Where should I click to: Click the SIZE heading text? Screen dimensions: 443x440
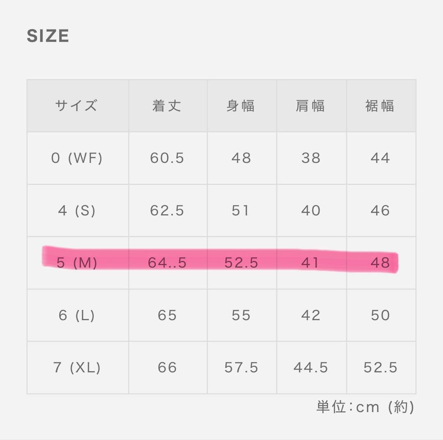pos(48,36)
